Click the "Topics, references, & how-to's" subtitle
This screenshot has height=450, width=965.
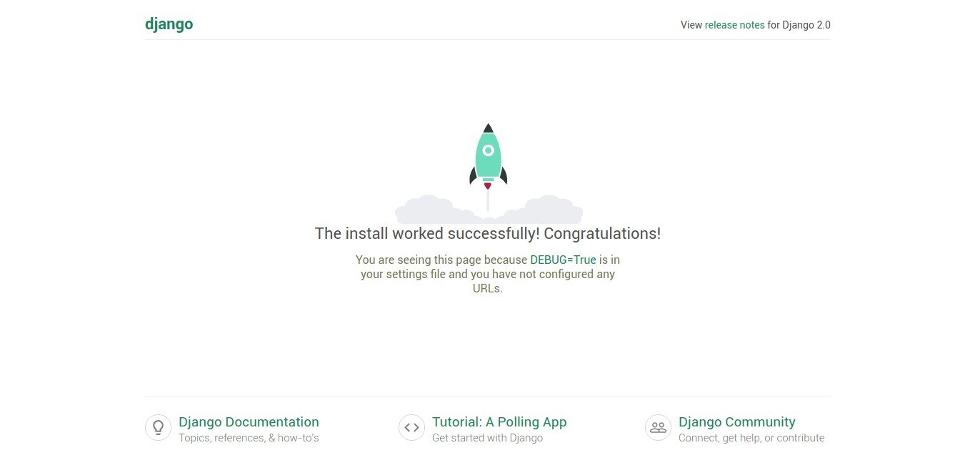(x=249, y=438)
